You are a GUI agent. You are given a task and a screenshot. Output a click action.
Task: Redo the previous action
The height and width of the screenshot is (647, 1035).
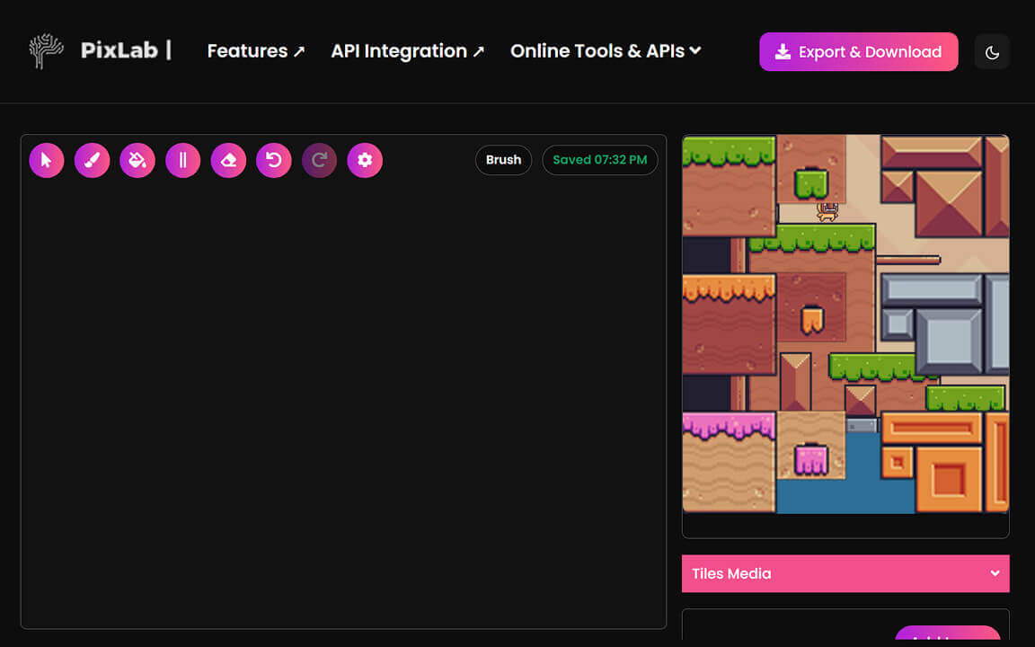319,160
